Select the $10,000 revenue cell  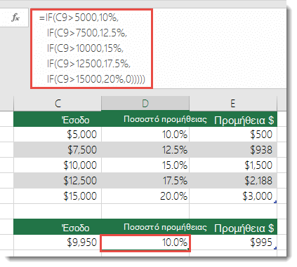[58, 165]
